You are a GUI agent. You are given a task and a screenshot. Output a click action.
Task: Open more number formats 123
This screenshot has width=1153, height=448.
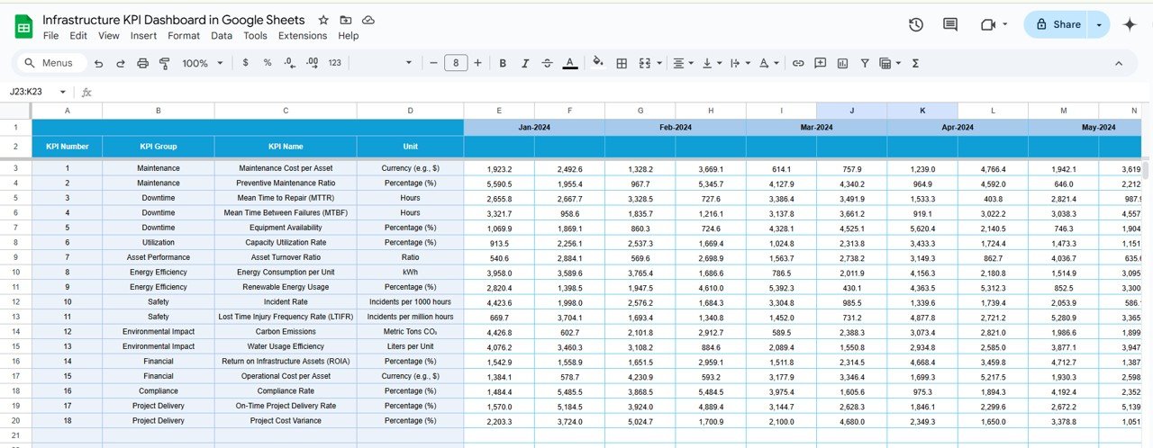point(335,63)
